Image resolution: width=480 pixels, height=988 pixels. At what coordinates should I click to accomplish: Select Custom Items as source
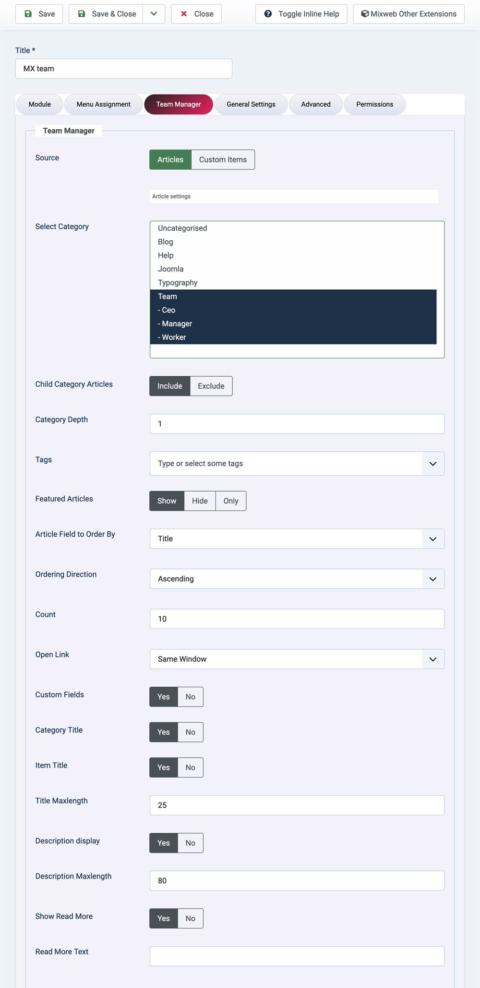tap(223, 160)
